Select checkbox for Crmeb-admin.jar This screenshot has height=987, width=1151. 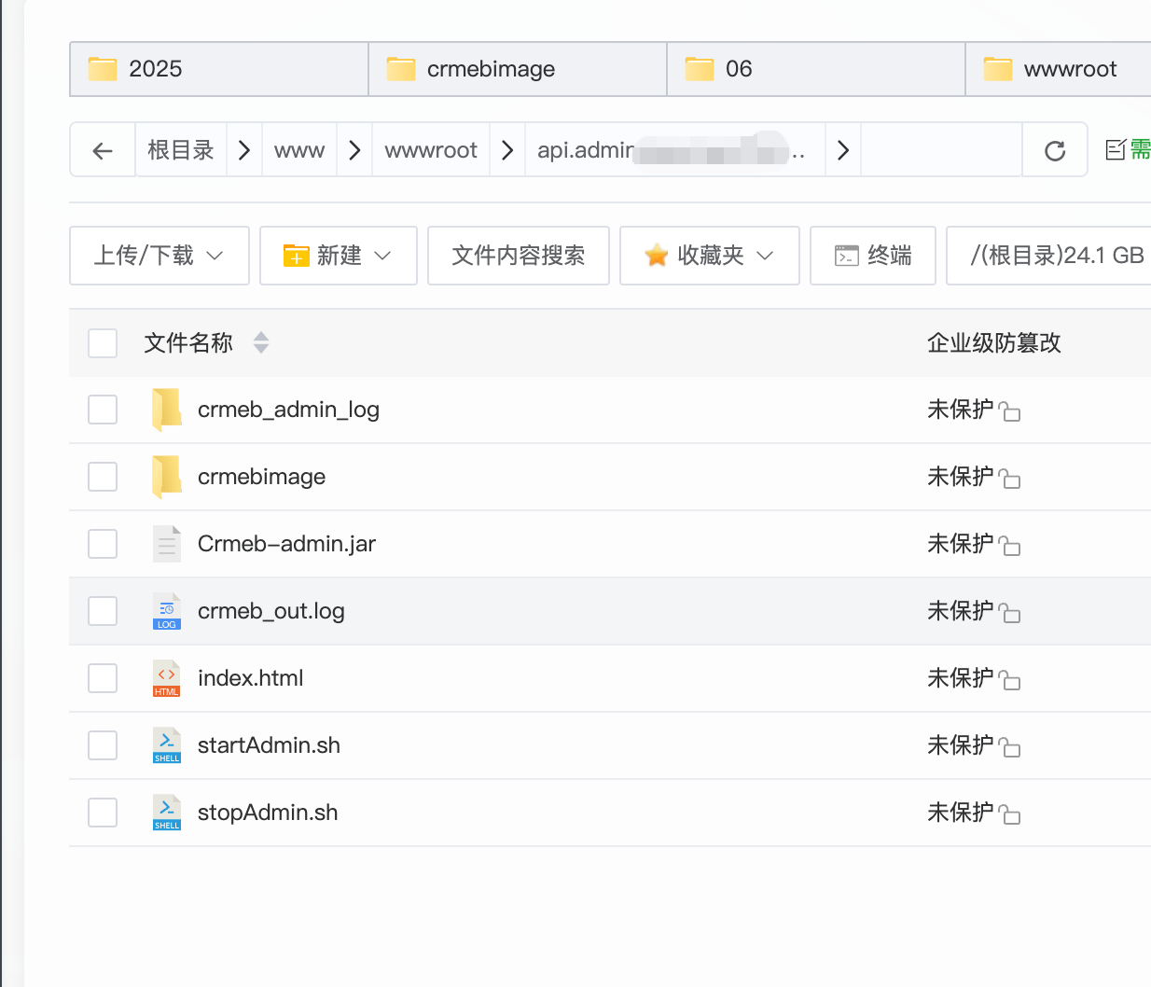point(103,544)
